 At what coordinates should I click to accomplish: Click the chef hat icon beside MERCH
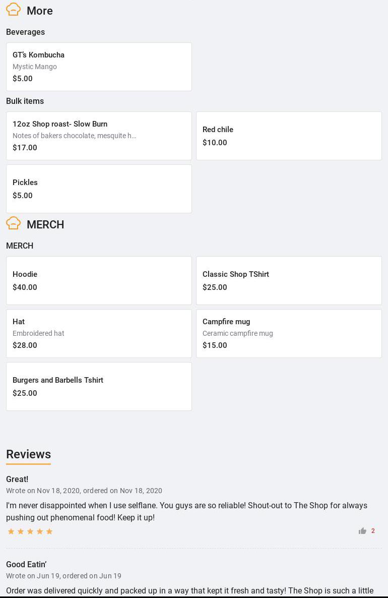(x=14, y=223)
